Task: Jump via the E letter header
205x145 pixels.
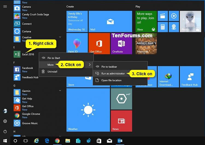Action: pos(14,47)
